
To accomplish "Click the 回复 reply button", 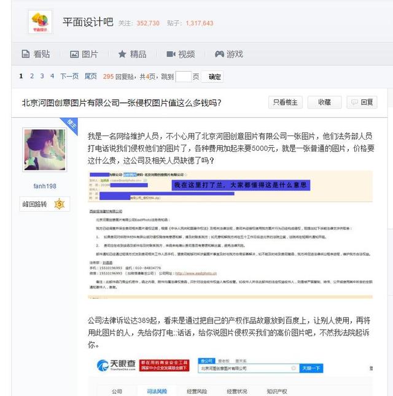I will point(362,102).
